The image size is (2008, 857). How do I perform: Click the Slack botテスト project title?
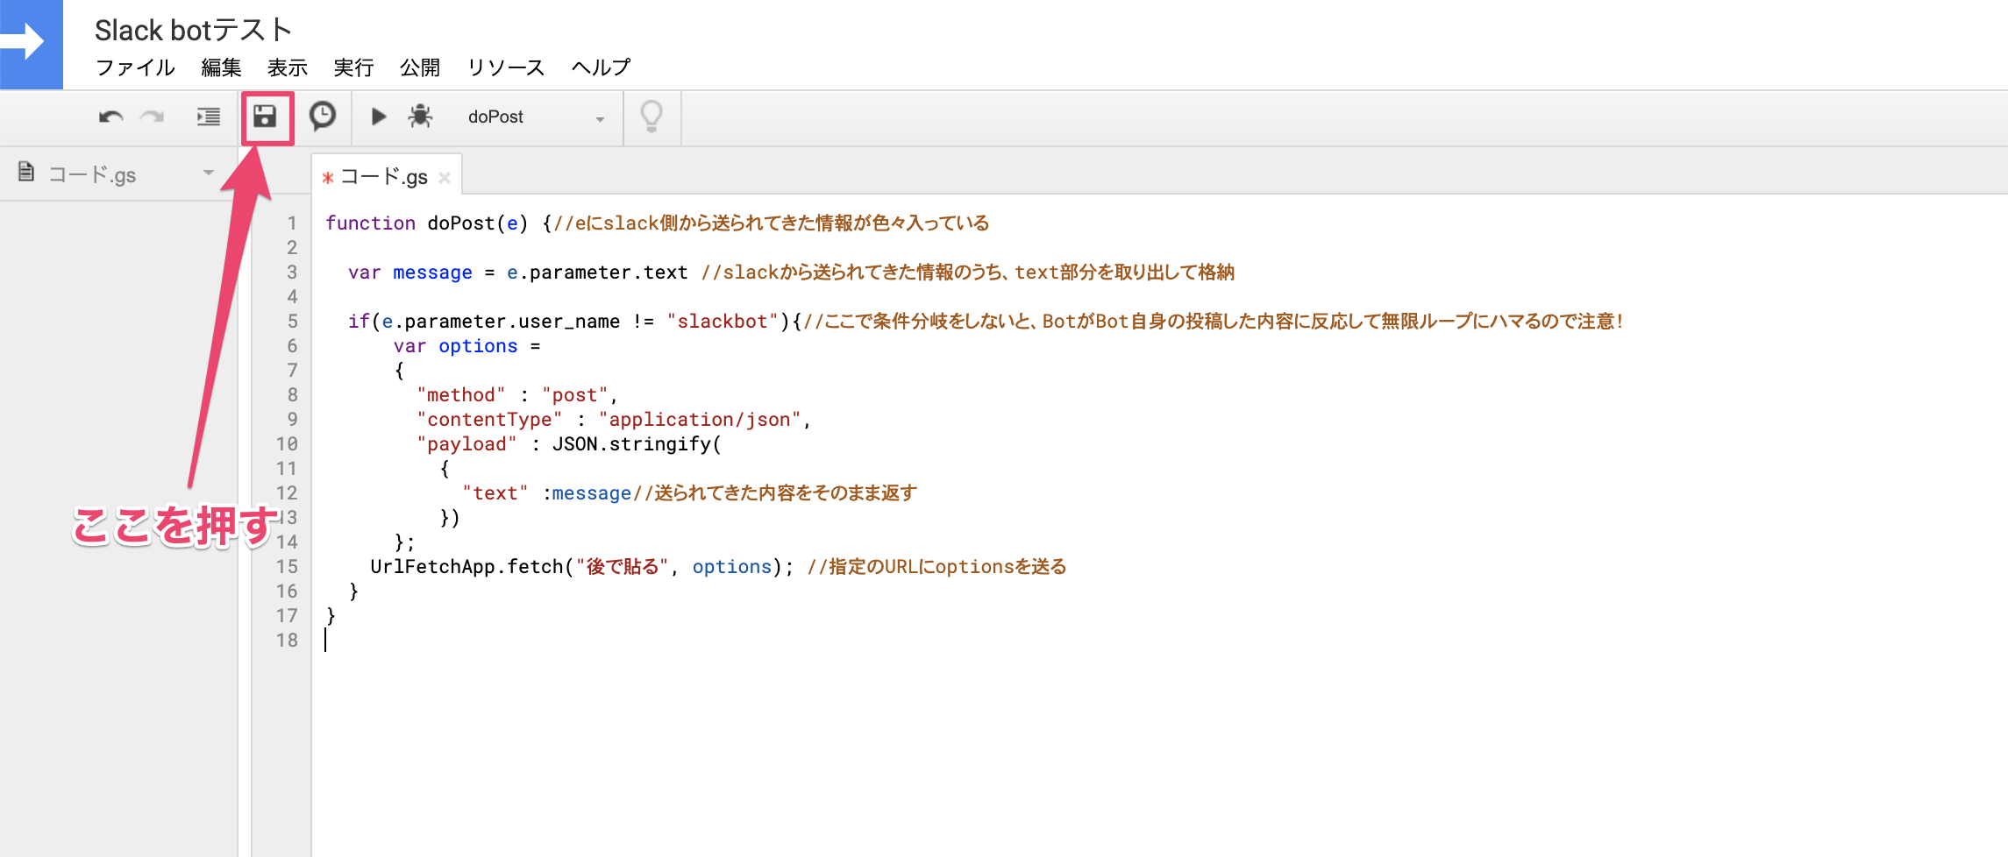193,30
